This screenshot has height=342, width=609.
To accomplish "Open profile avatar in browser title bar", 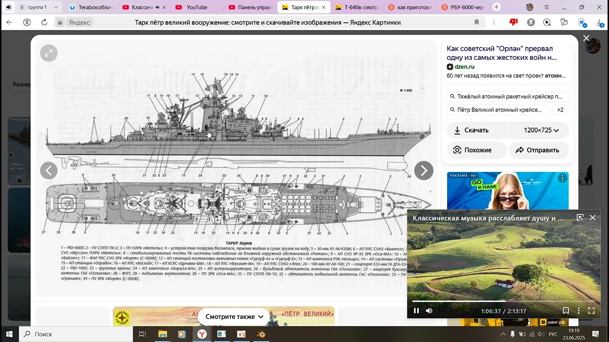I will pyautogui.click(x=530, y=7).
